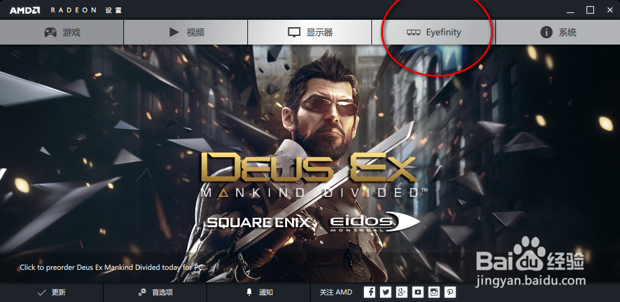
Task: Click the AMD logo in title bar
Action: [x=25, y=11]
